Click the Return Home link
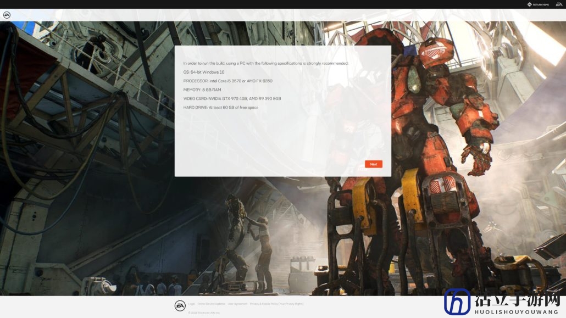This screenshot has height=318, width=566. pos(538,4)
